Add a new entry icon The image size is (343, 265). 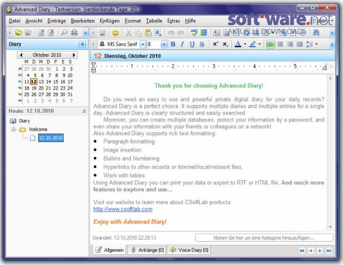pos(41,33)
